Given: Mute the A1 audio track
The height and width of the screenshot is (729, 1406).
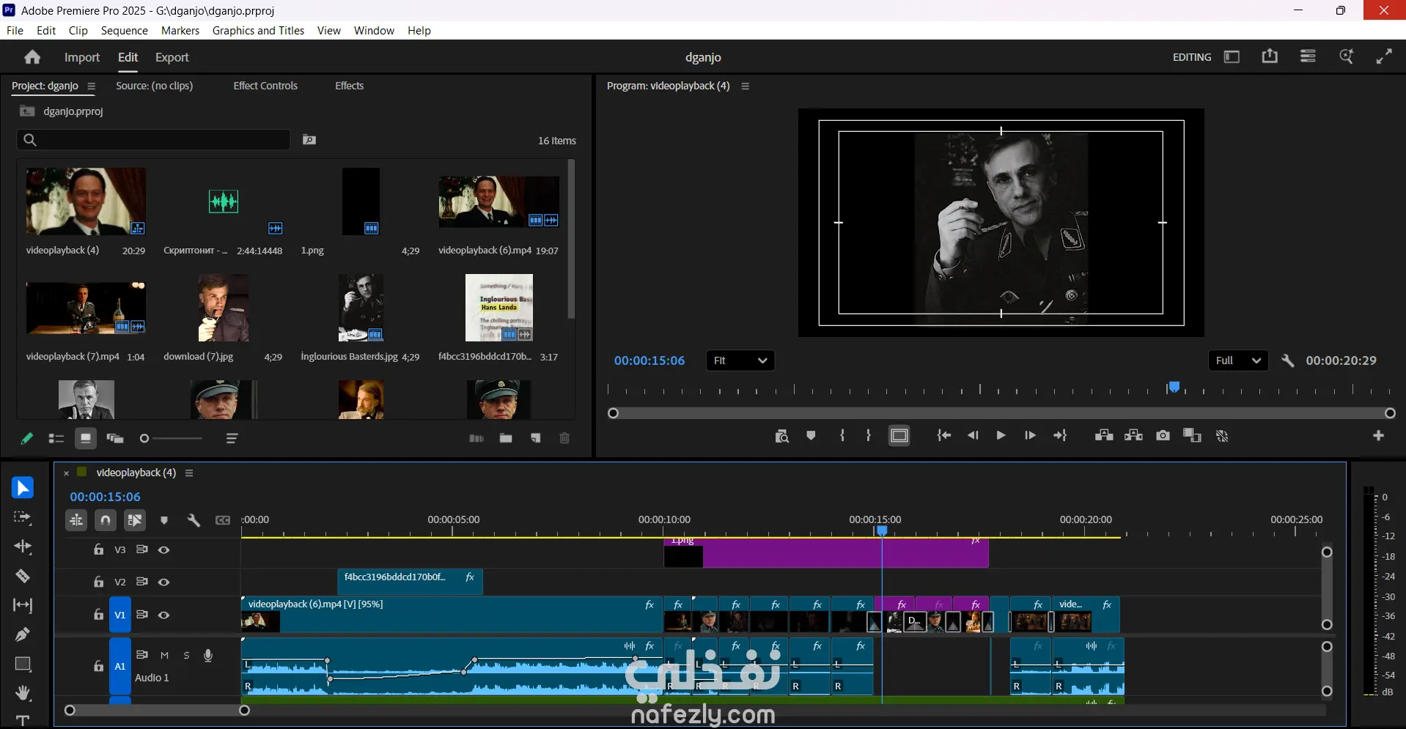Looking at the screenshot, I should (x=164, y=656).
